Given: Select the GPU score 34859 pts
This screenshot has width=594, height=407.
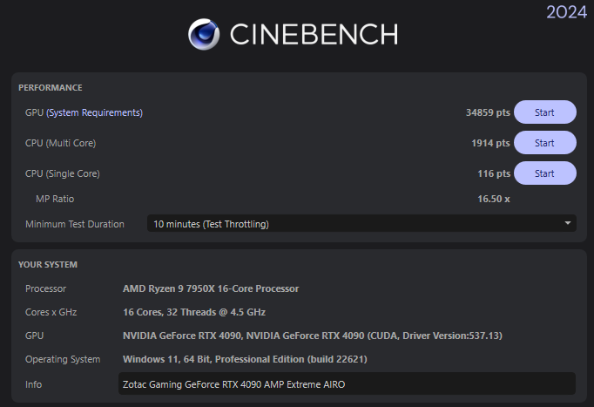Looking at the screenshot, I should click(488, 112).
